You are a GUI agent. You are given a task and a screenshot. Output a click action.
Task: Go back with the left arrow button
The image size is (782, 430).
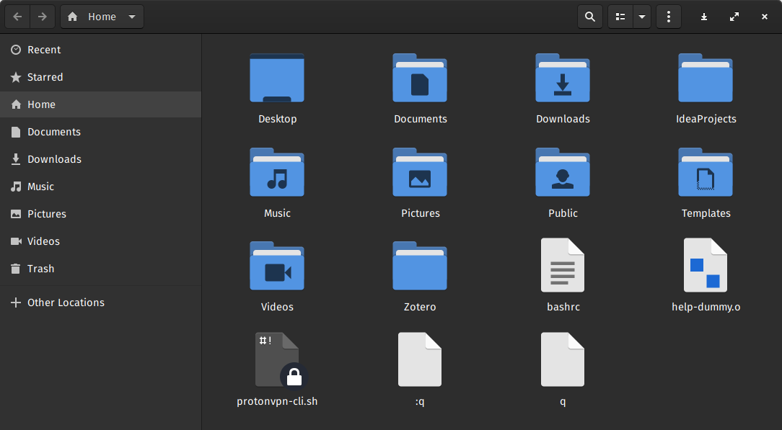click(18, 17)
